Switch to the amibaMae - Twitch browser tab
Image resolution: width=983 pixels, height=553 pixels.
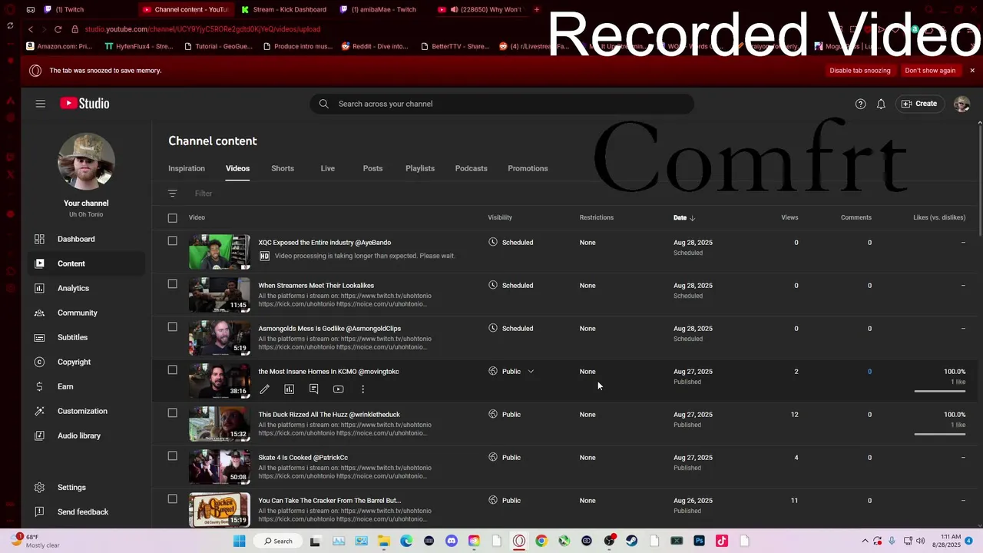[x=382, y=9]
